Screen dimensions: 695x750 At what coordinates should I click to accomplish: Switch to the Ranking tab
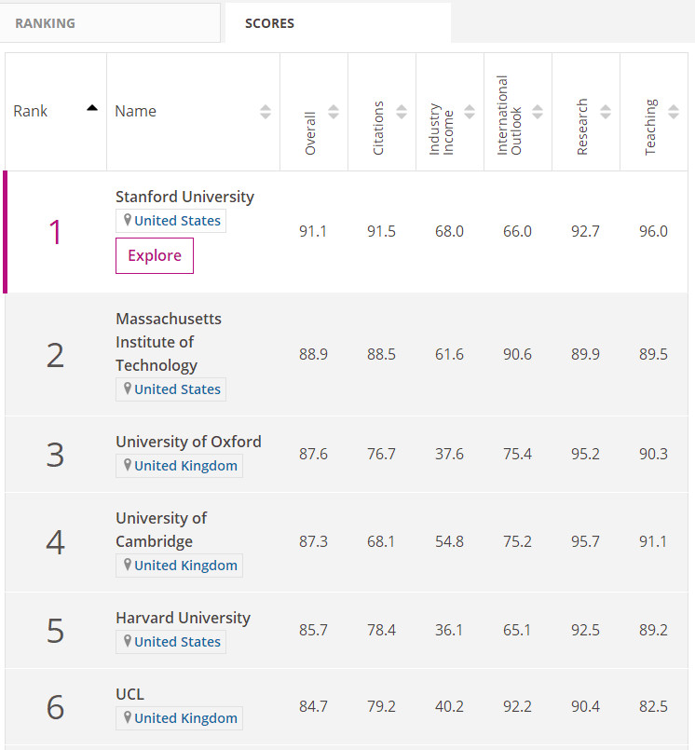point(45,23)
